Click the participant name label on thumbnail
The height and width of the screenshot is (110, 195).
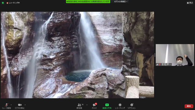[x=166, y=64]
